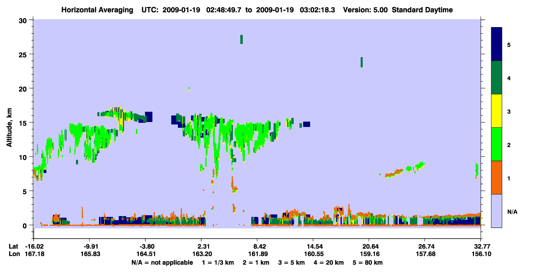The width and height of the screenshot is (534, 274).
Task: Click the altitude tick label '10'
Action: point(23,157)
